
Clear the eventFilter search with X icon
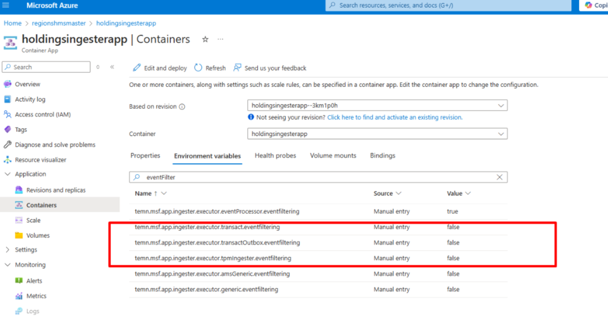pyautogui.click(x=499, y=177)
